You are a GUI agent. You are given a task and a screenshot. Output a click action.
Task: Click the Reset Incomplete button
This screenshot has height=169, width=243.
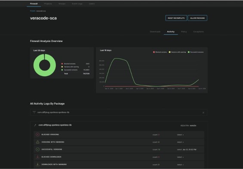[x=176, y=18]
